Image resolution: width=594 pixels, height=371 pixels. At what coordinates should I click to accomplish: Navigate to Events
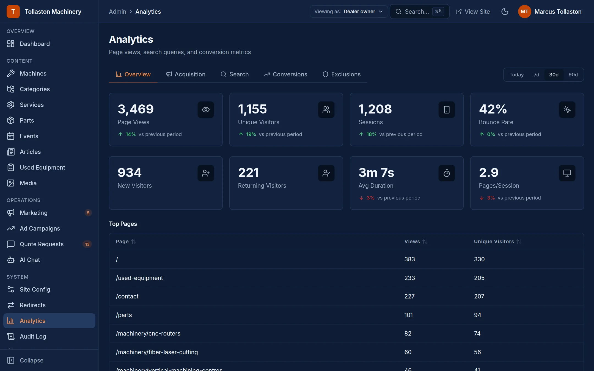49,136
